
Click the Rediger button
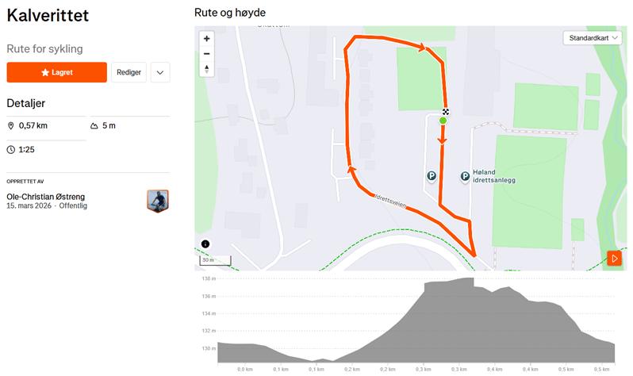[129, 72]
